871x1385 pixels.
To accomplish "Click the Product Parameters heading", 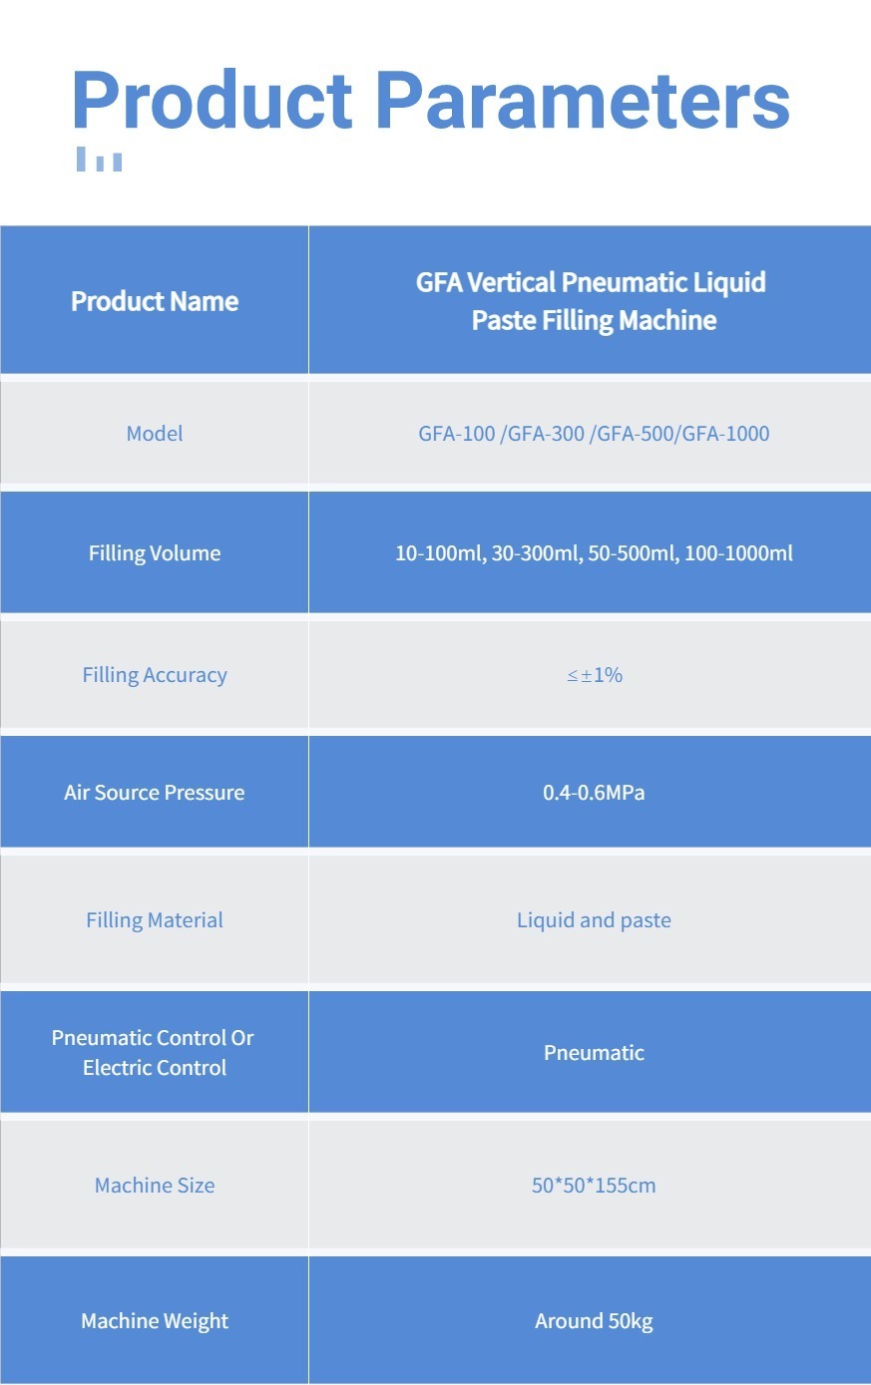I will [430, 101].
